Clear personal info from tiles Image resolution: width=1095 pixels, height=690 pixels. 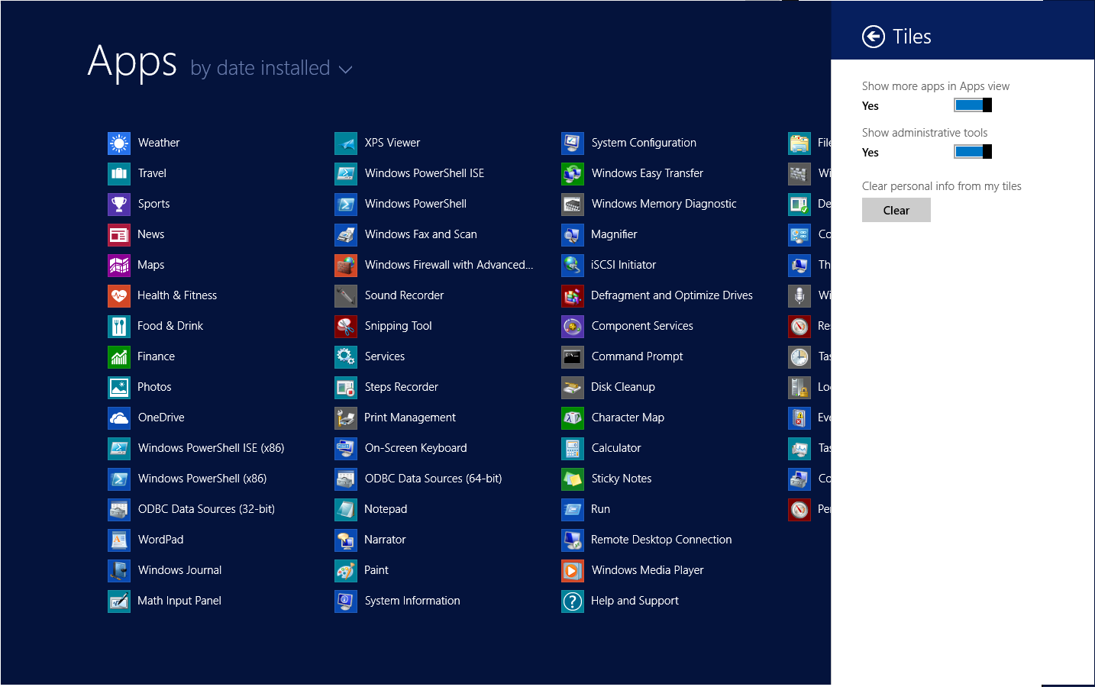[896, 210]
